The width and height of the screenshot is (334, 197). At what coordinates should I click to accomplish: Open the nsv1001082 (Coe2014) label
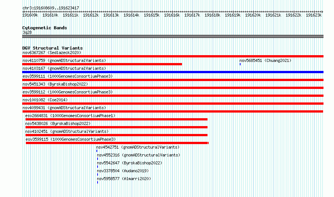(45, 100)
